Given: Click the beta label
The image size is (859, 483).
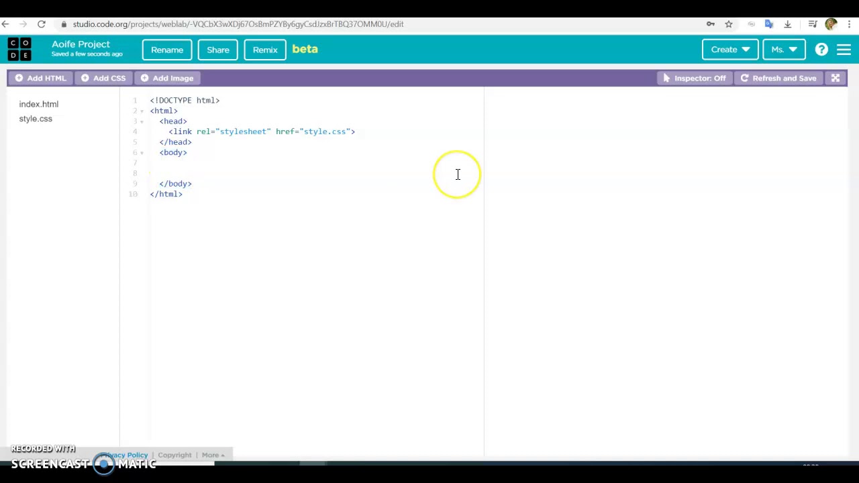Looking at the screenshot, I should tap(305, 49).
